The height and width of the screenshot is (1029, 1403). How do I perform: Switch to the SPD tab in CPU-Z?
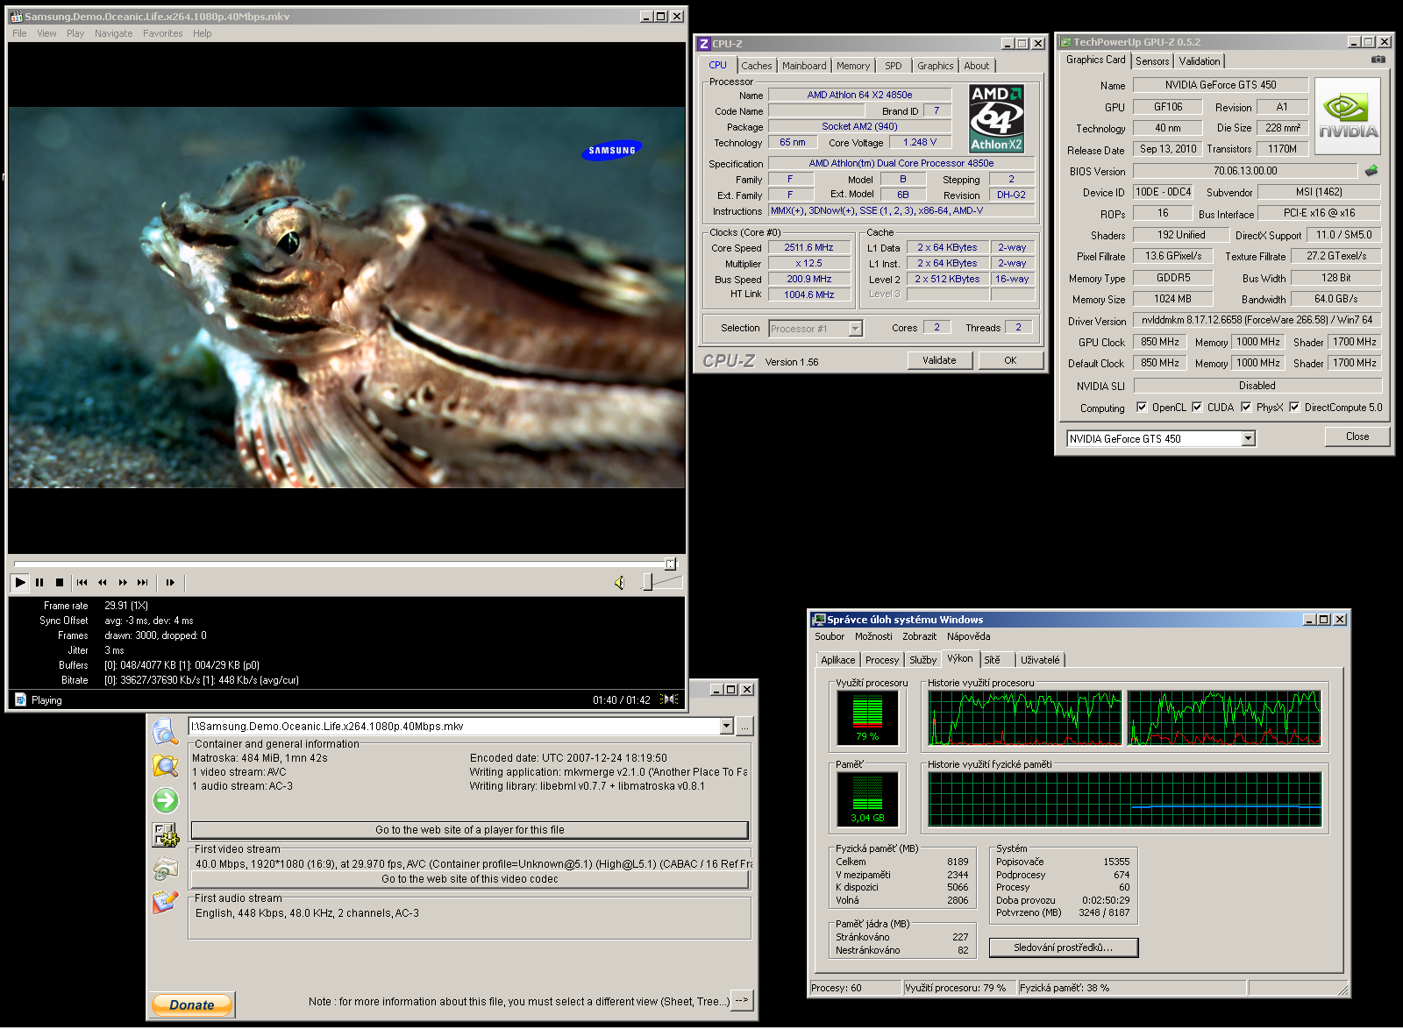click(894, 66)
